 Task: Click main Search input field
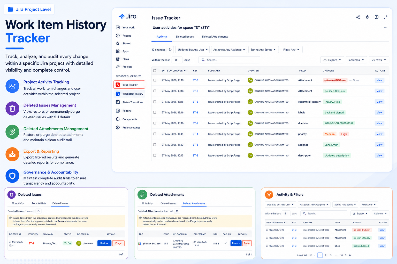(229, 60)
